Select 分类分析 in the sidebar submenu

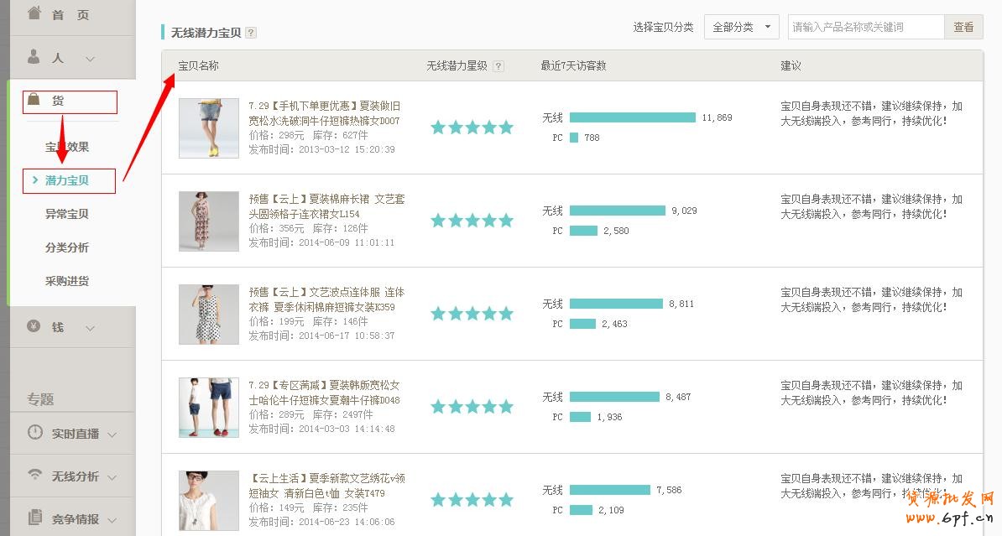(67, 247)
